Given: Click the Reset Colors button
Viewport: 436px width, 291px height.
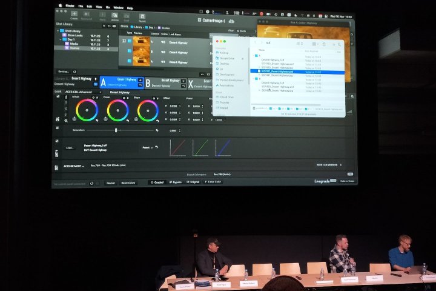Looking at the screenshot, I should [x=128, y=183].
